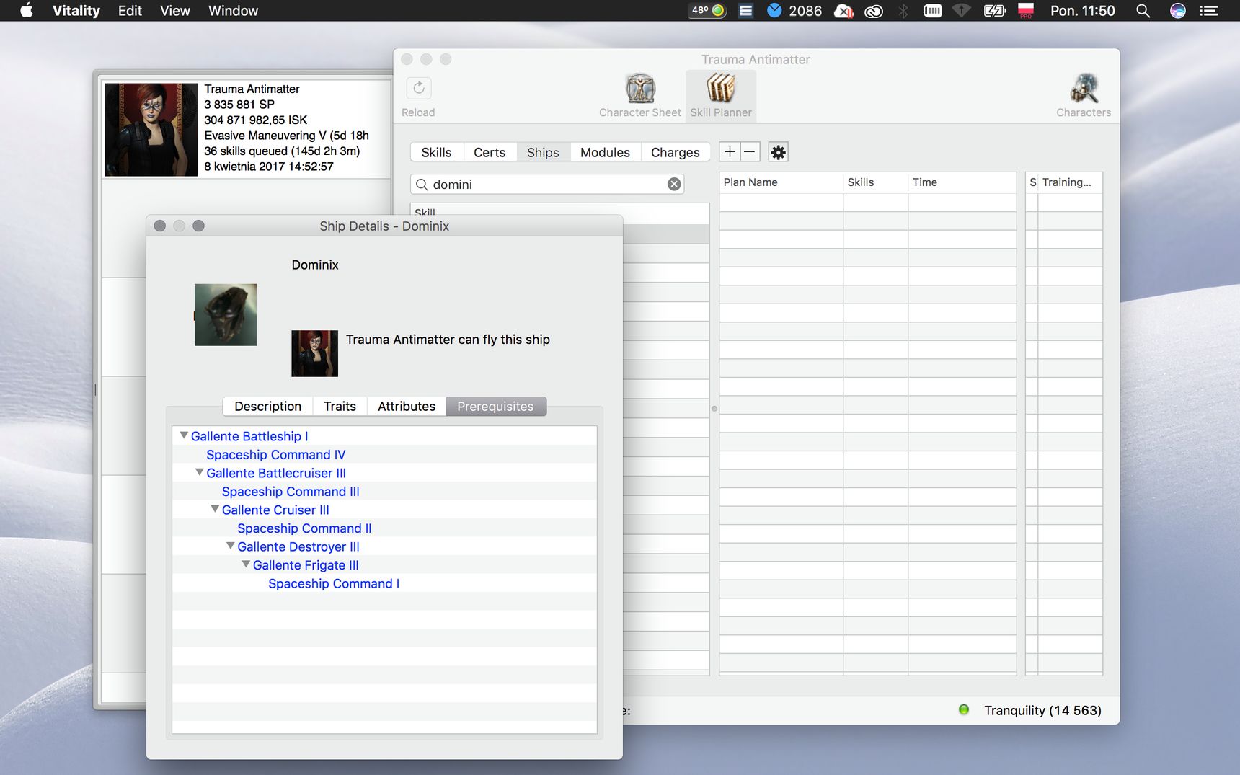Viewport: 1240px width, 775px height.
Task: Click the Spaceship Command IV prerequisite
Action: pyautogui.click(x=276, y=455)
